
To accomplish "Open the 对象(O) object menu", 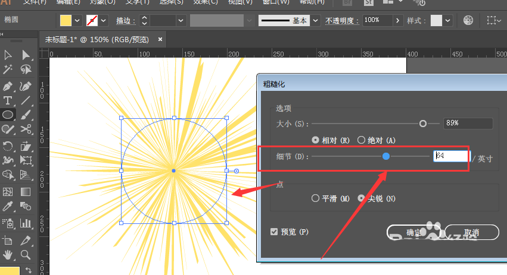I will coord(102,2).
